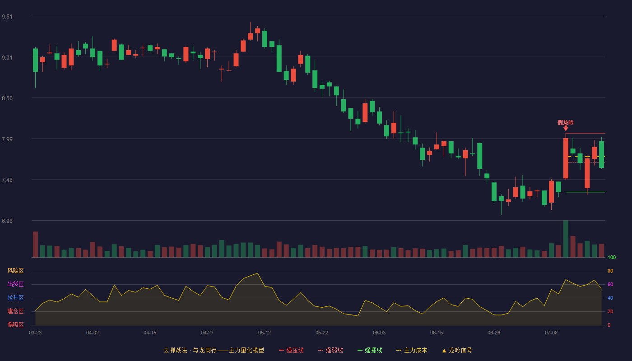Toggle the 强撑线 series in the legend
Image resolution: width=632 pixels, height=361 pixels.
(x=373, y=350)
